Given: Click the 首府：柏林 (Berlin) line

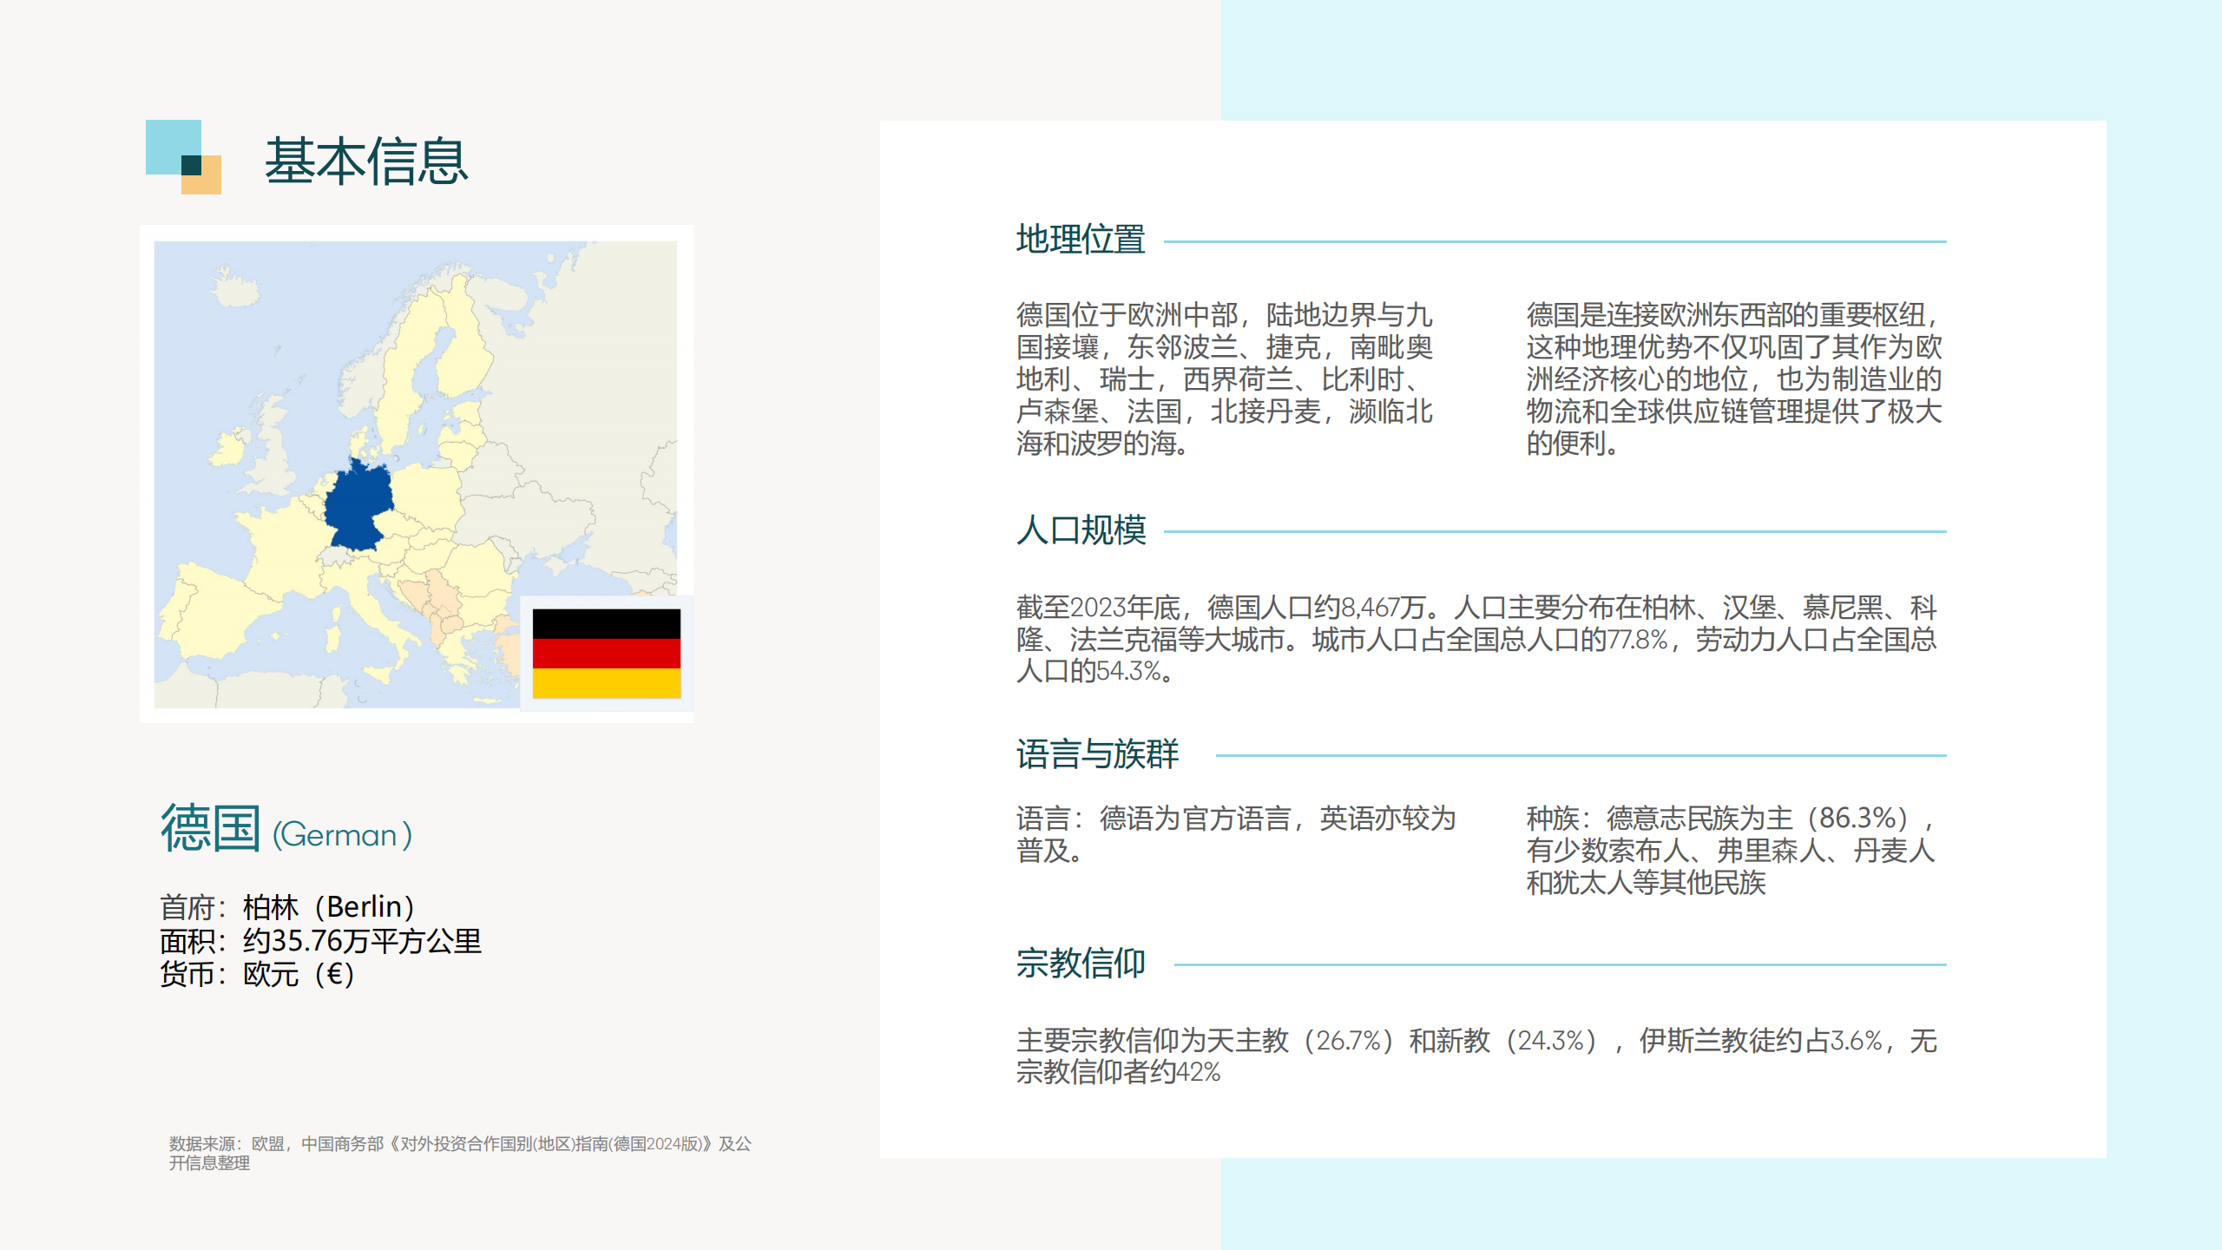Looking at the screenshot, I should point(287,907).
